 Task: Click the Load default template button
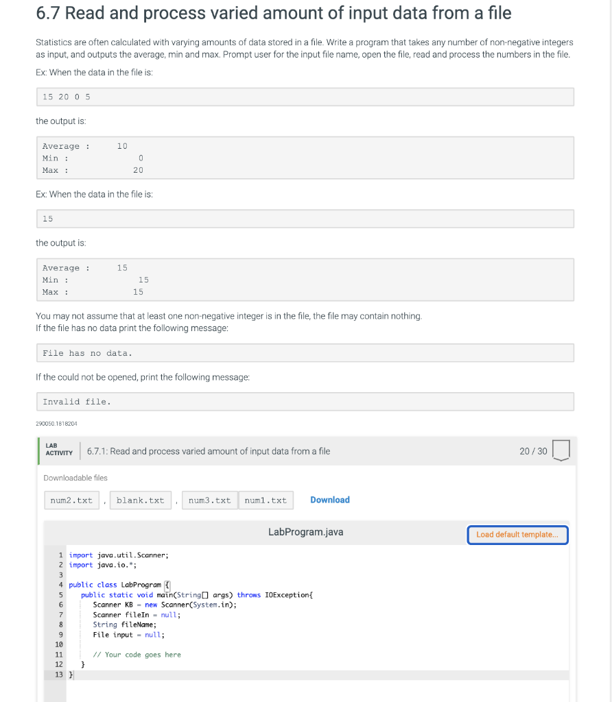[517, 535]
